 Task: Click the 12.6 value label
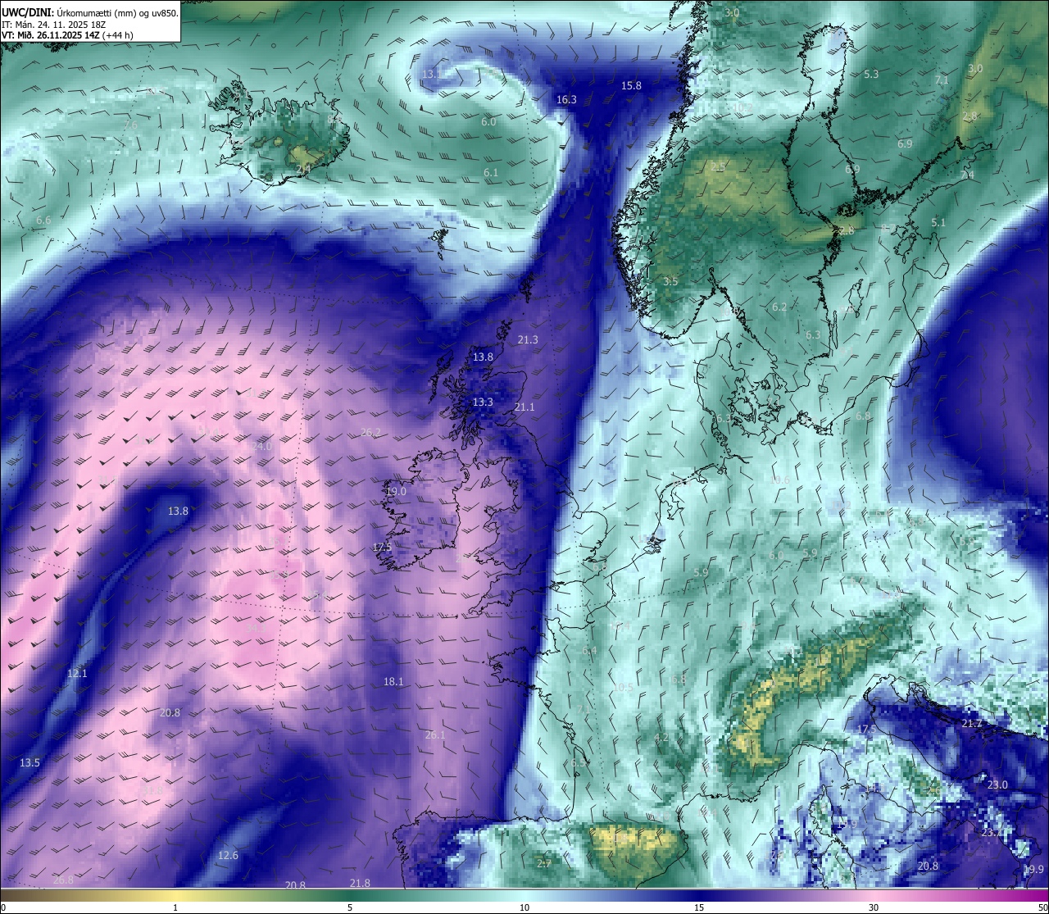228,856
